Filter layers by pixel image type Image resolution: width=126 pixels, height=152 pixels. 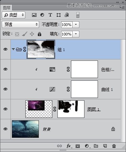click(x=34, y=15)
